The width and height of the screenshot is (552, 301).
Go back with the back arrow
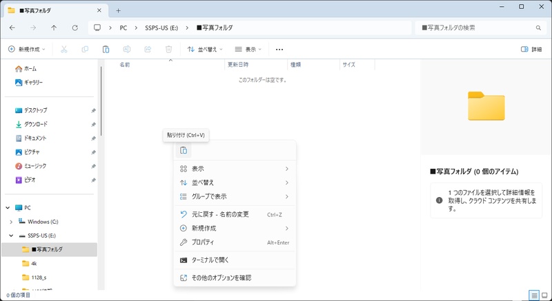tap(12, 28)
